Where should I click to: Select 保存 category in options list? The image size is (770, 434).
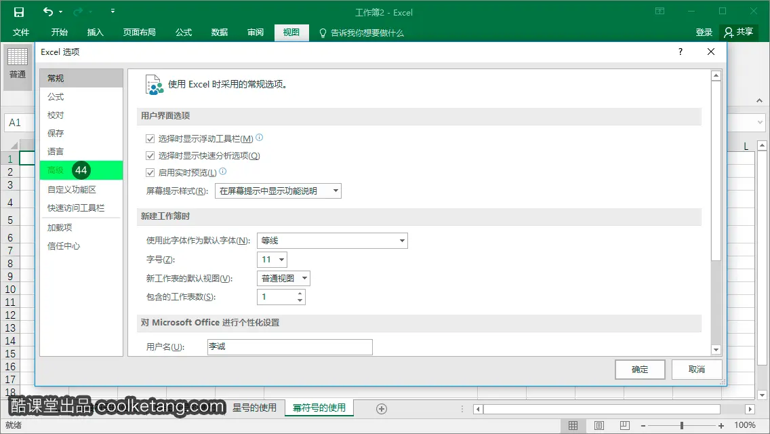pyautogui.click(x=81, y=133)
